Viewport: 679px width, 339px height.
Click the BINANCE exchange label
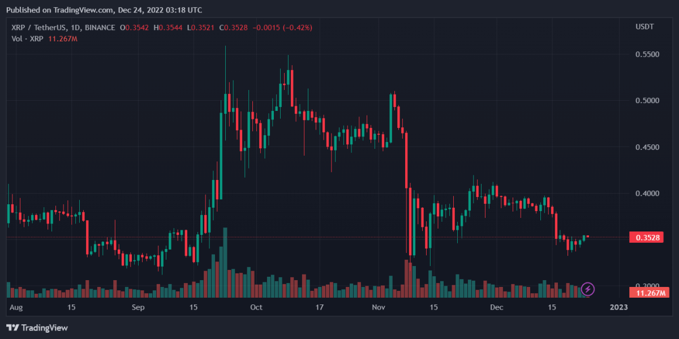pos(100,27)
